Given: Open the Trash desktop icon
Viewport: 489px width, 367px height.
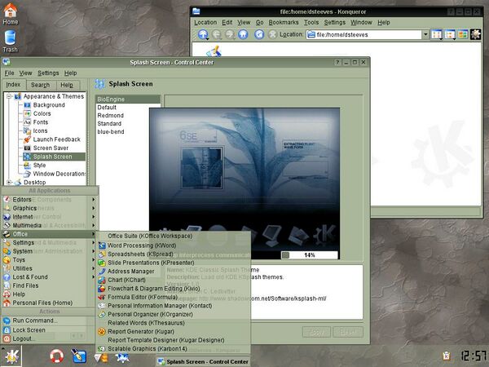Looking at the screenshot, I should tap(11, 42).
